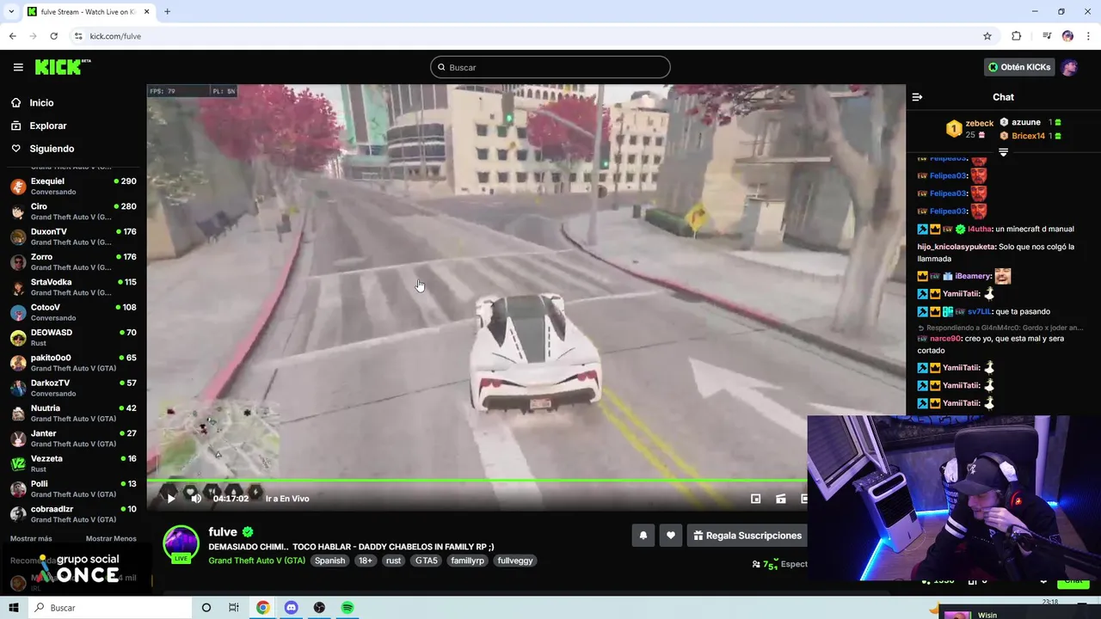This screenshot has width=1101, height=619.
Task: Open Grand Theft Auto V (GTA) category
Action: click(x=256, y=561)
